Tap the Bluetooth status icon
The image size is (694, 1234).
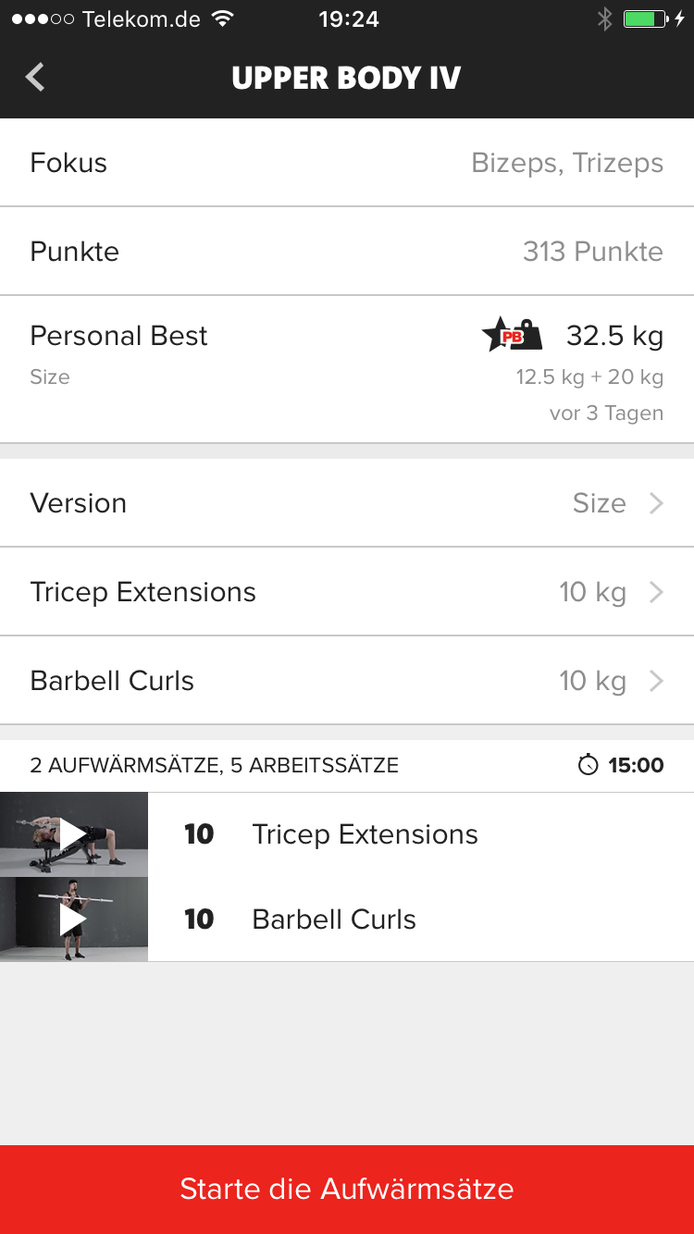coord(604,19)
